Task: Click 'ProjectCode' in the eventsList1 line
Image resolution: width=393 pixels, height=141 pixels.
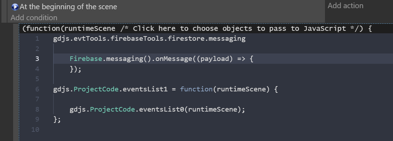Action: (x=96, y=89)
